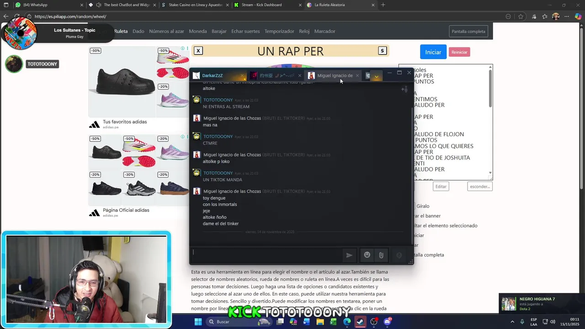Click the X button on wheel result banner
Image resolution: width=585 pixels, height=329 pixels.
tap(198, 51)
